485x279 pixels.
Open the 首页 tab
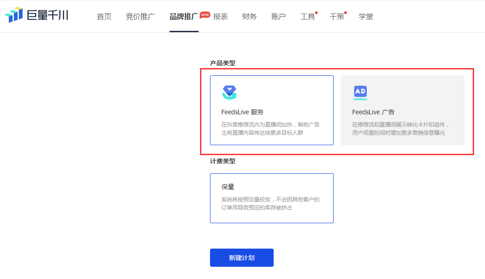[104, 17]
